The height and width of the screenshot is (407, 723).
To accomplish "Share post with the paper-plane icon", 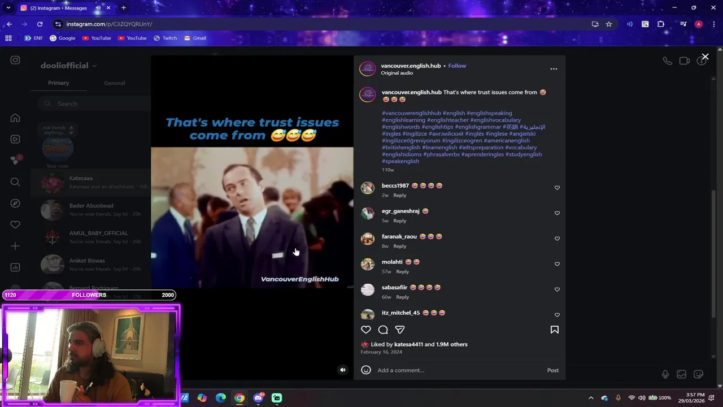I will (400, 330).
